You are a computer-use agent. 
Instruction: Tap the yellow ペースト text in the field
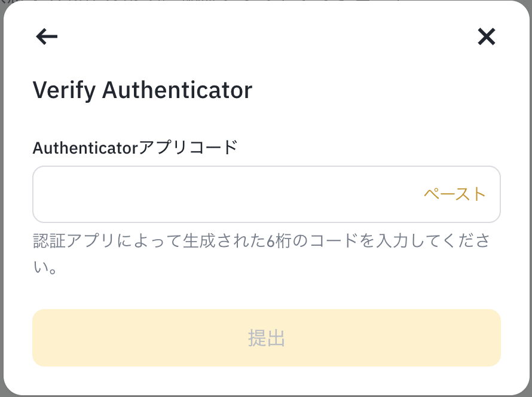point(454,194)
